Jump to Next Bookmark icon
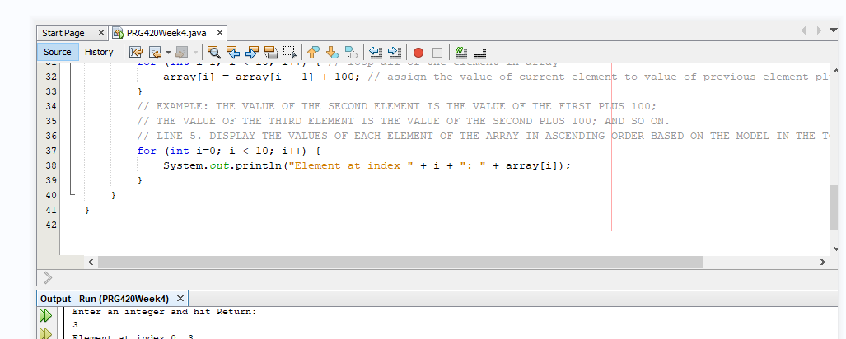Image resolution: width=846 pixels, height=339 pixels. tap(332, 53)
